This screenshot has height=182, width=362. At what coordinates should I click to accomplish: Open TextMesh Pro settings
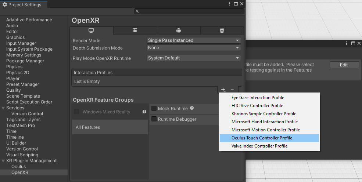(x=21, y=125)
